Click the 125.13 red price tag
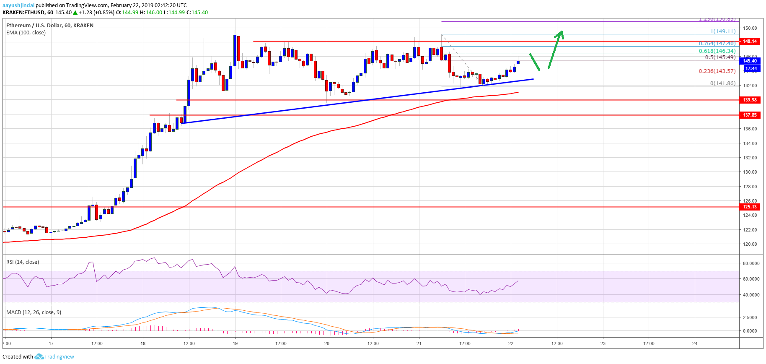 point(749,207)
